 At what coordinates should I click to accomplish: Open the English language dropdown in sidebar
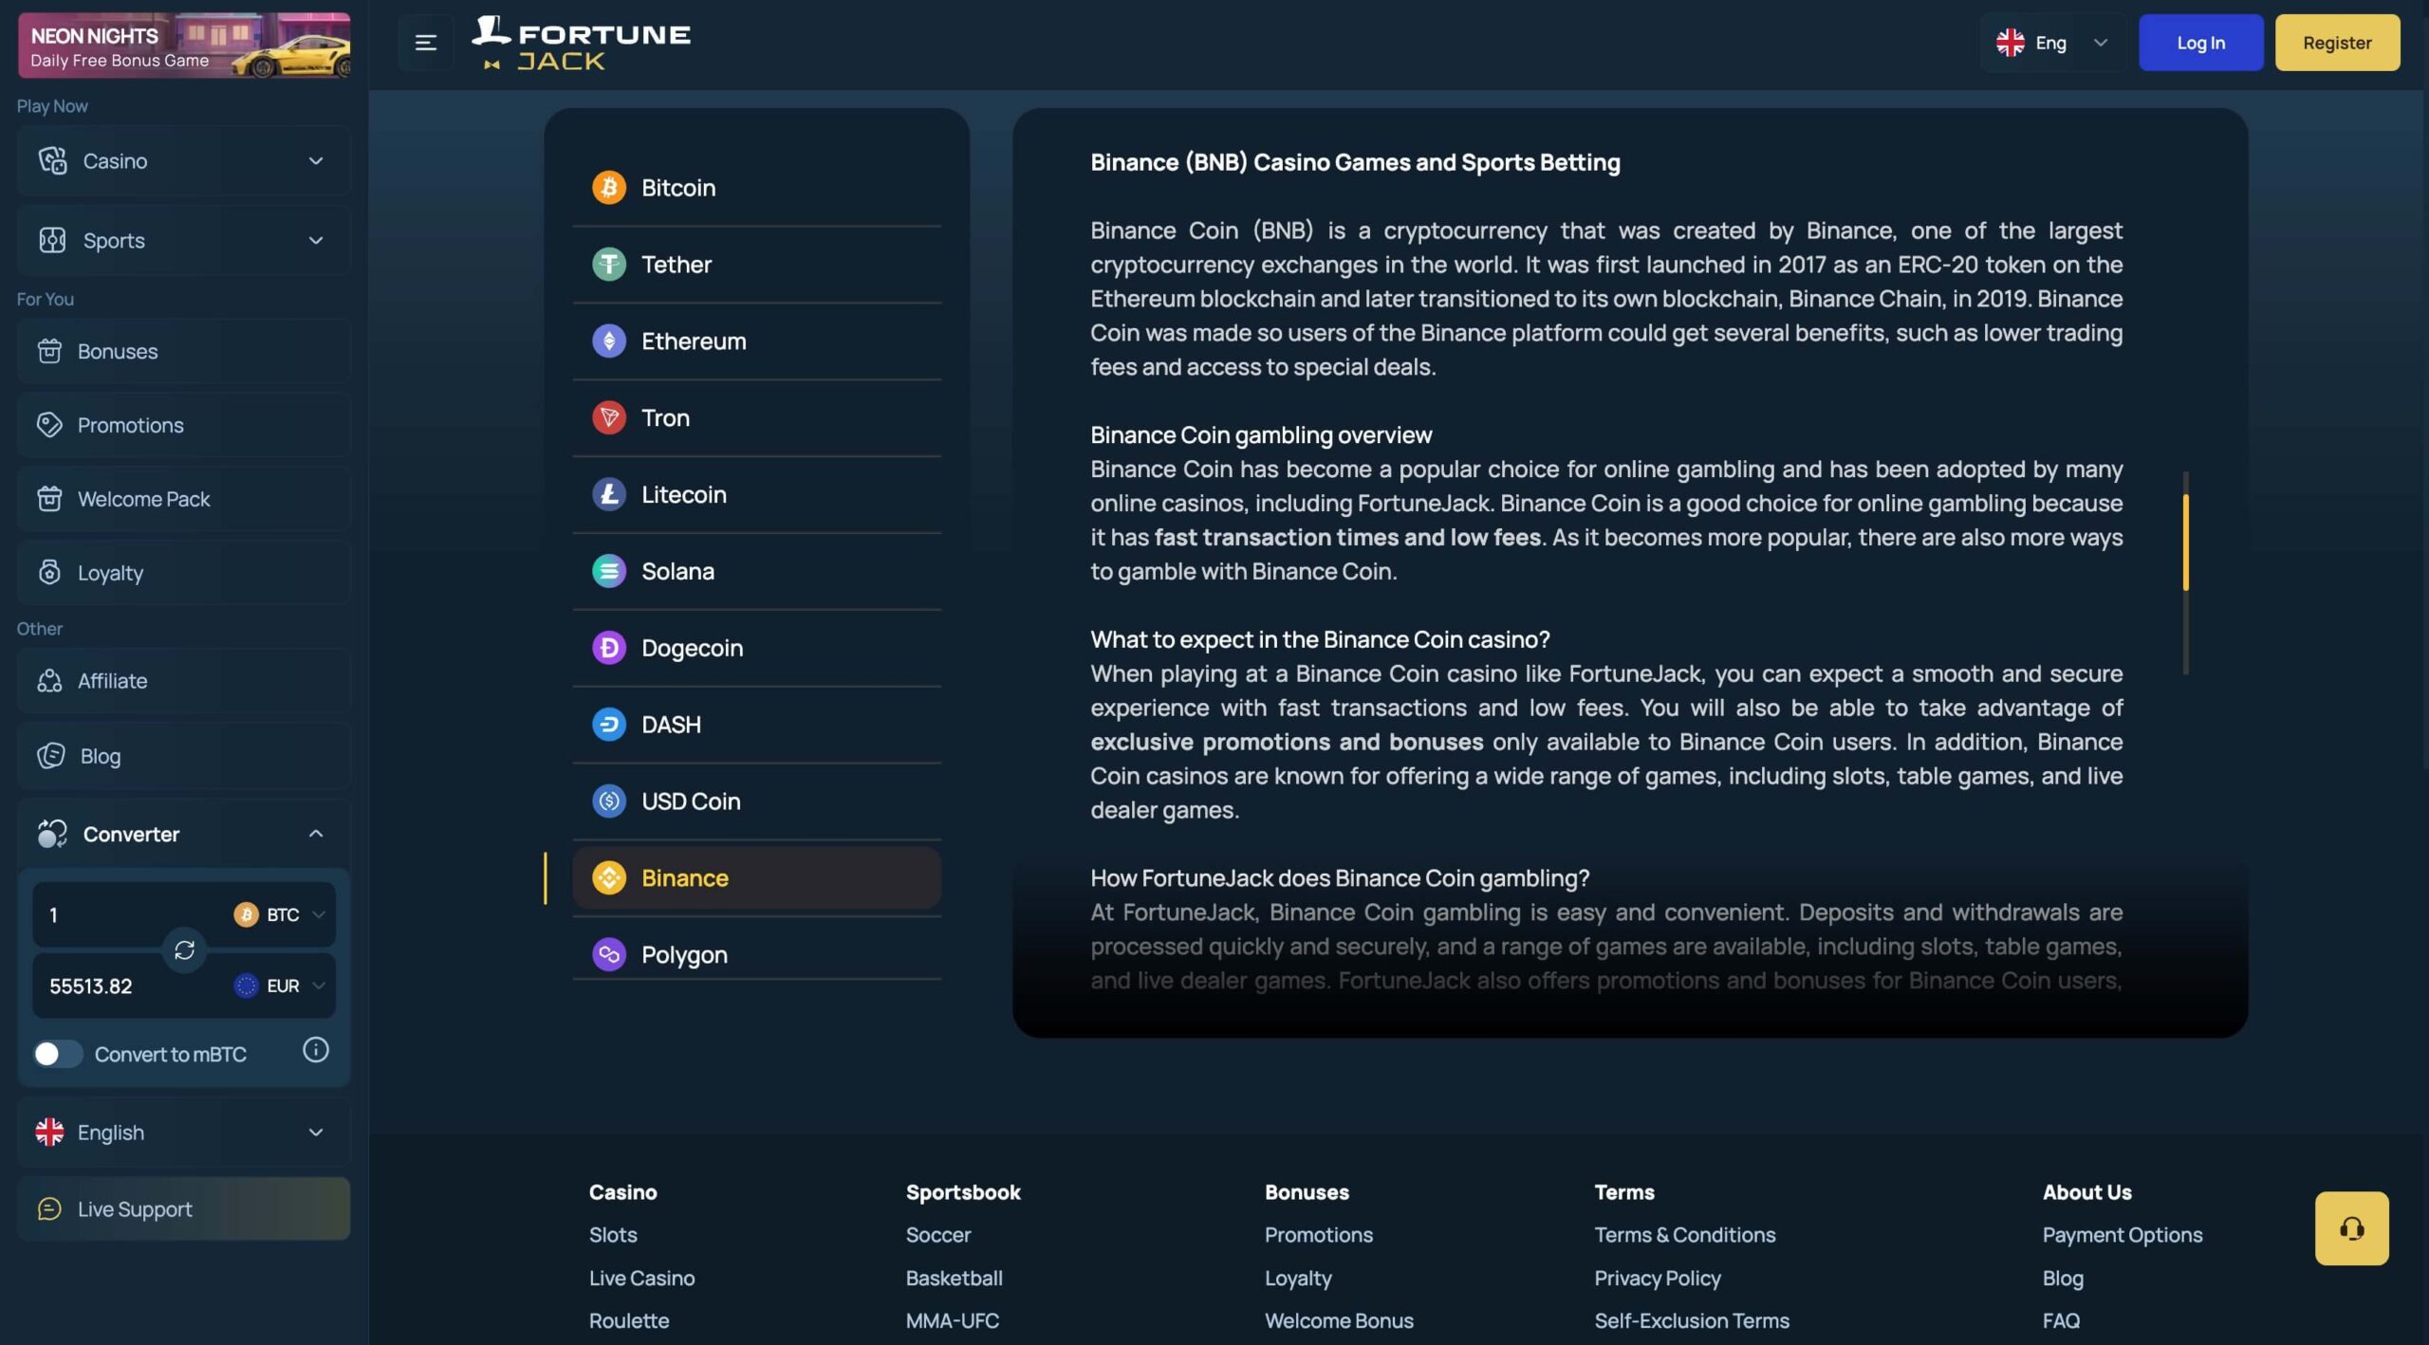[183, 1133]
